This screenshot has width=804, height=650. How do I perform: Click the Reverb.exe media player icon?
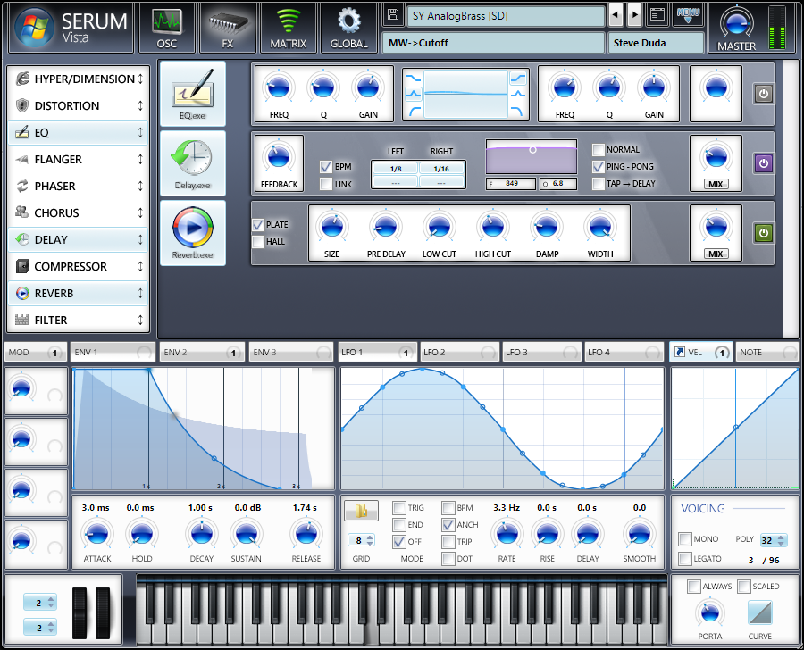coord(193,233)
